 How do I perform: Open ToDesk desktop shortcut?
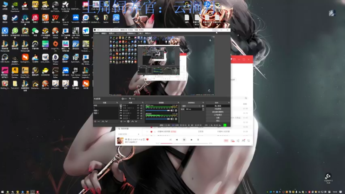pyautogui.click(x=86, y=32)
